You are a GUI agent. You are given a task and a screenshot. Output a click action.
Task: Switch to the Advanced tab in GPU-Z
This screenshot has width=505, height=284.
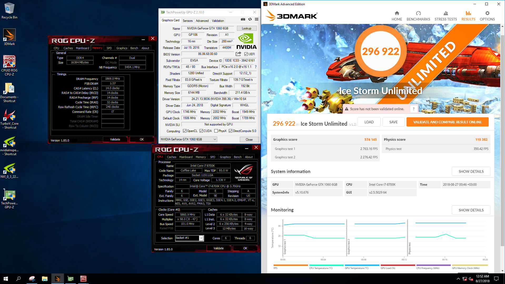click(202, 21)
